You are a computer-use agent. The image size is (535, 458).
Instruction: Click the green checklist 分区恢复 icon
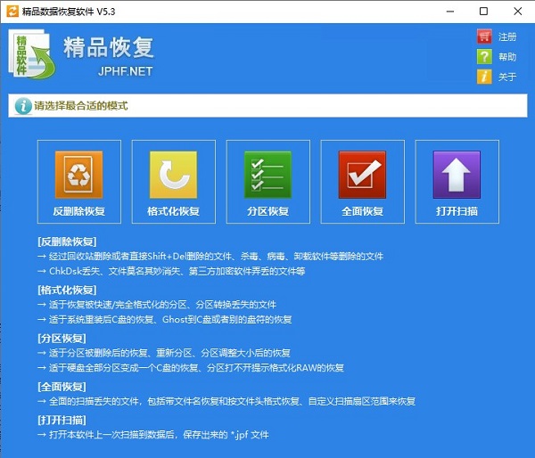(x=267, y=175)
